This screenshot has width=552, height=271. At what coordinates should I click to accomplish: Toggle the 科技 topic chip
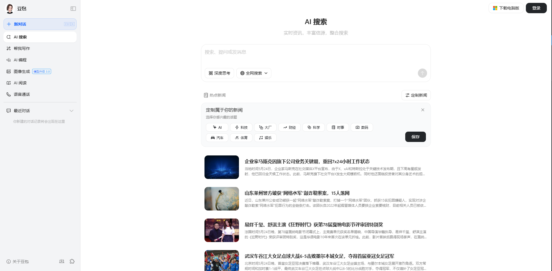coord(241,127)
